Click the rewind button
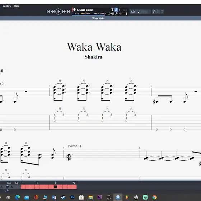Screen dimensions: 201x201 click(53, 11)
